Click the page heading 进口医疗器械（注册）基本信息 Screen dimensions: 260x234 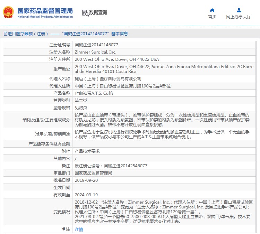coord(66,34)
